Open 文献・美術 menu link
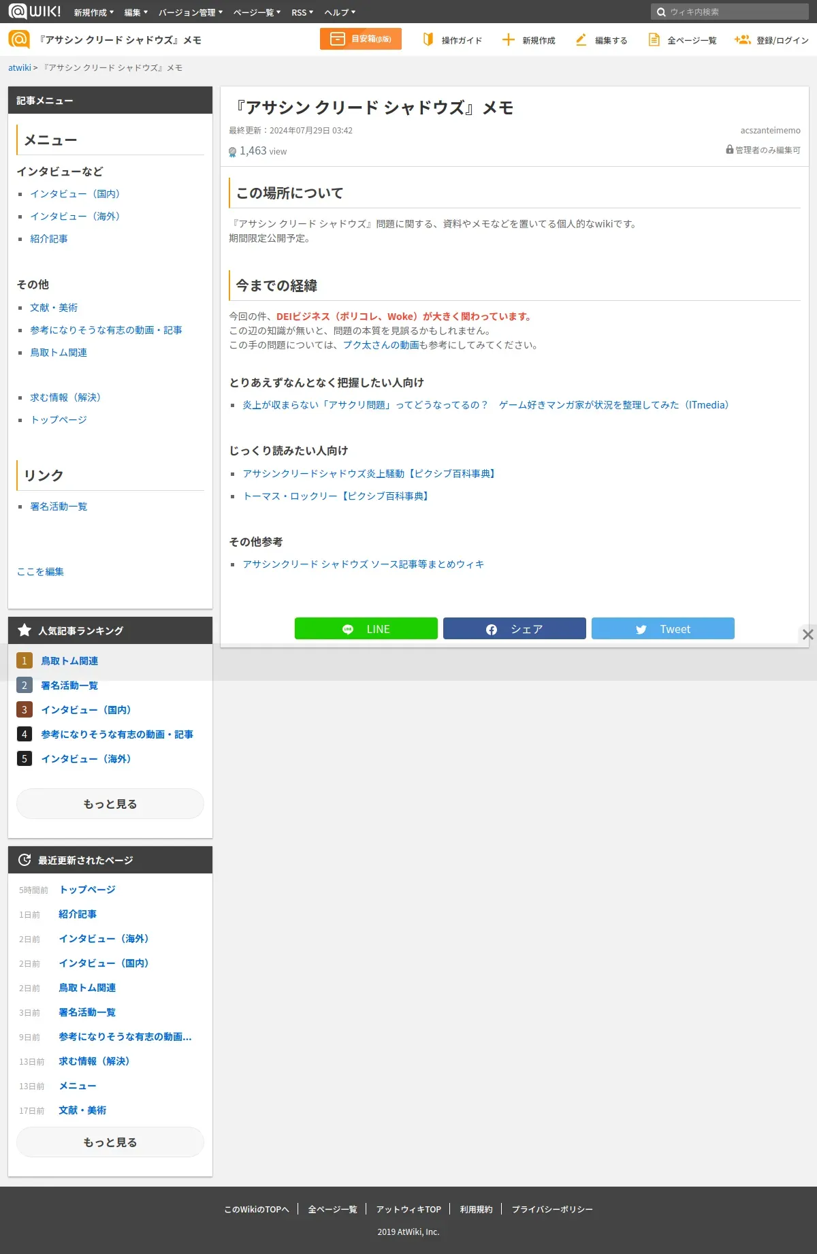This screenshot has height=1254, width=817. (x=54, y=308)
